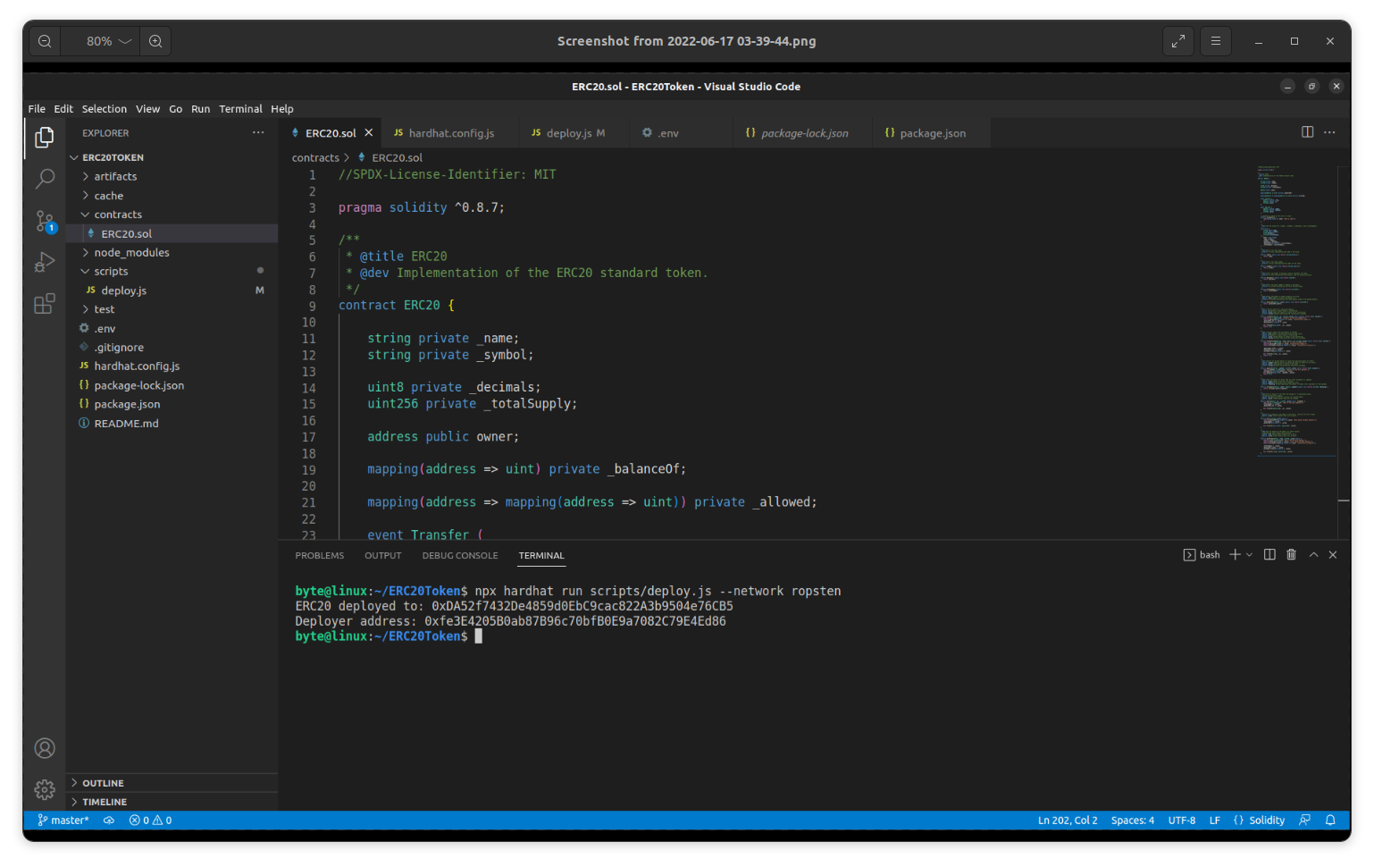The image size is (1374, 867).
Task: Click the split editor right icon
Action: pyautogui.click(x=1307, y=132)
